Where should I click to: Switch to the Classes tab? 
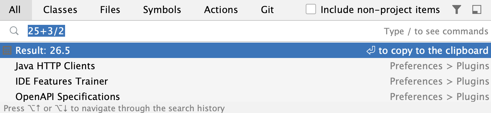click(60, 10)
